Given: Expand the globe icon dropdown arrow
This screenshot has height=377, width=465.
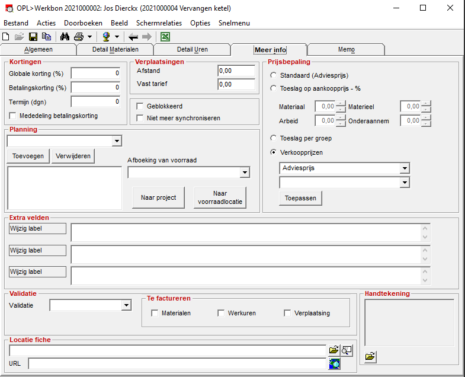Looking at the screenshot, I should click(117, 37).
